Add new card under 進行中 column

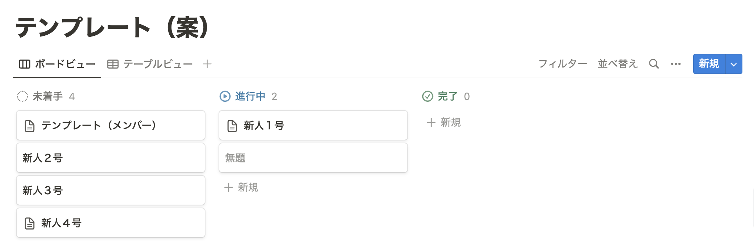(241, 187)
